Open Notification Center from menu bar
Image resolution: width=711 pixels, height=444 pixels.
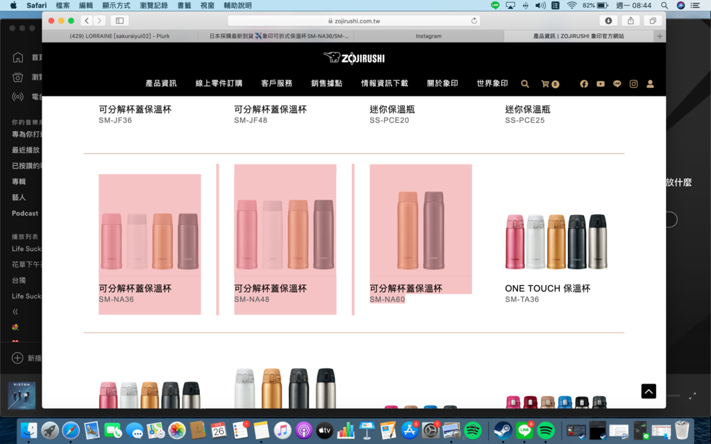695,6
